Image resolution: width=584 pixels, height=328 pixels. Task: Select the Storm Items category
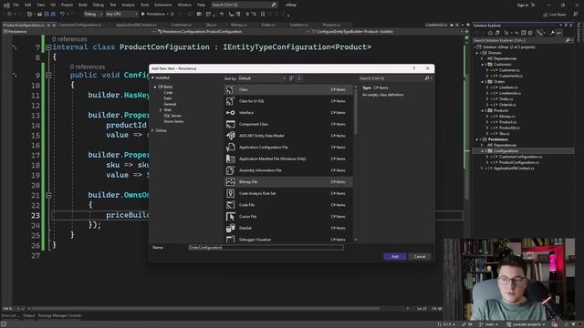pyautogui.click(x=173, y=121)
